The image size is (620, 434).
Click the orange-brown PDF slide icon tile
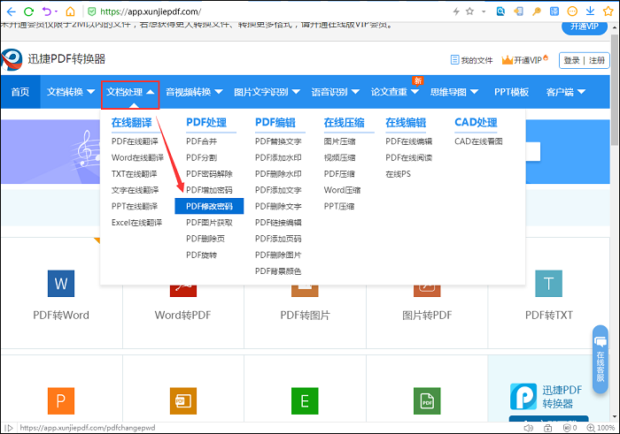[x=183, y=401]
